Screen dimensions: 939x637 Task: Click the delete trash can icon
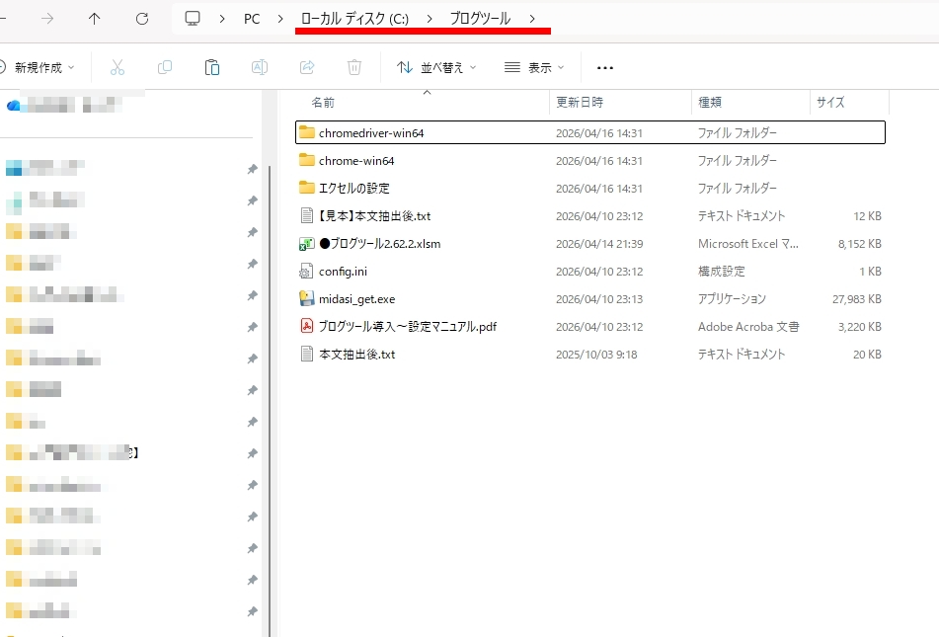point(354,67)
